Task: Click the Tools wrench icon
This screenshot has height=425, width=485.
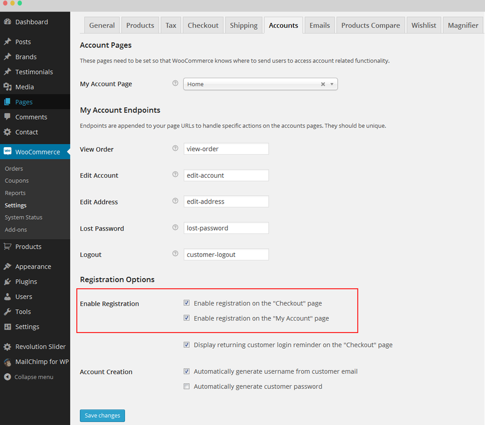Action: click(7, 312)
